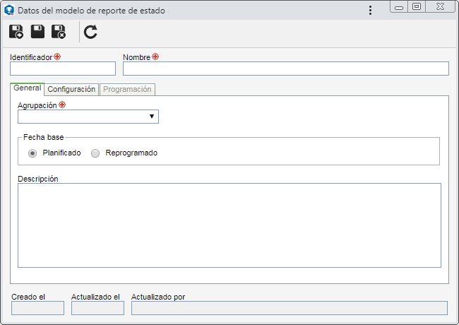This screenshot has height=325, width=459.
Task: Click the Refresh arrow icon
Action: (x=90, y=32)
